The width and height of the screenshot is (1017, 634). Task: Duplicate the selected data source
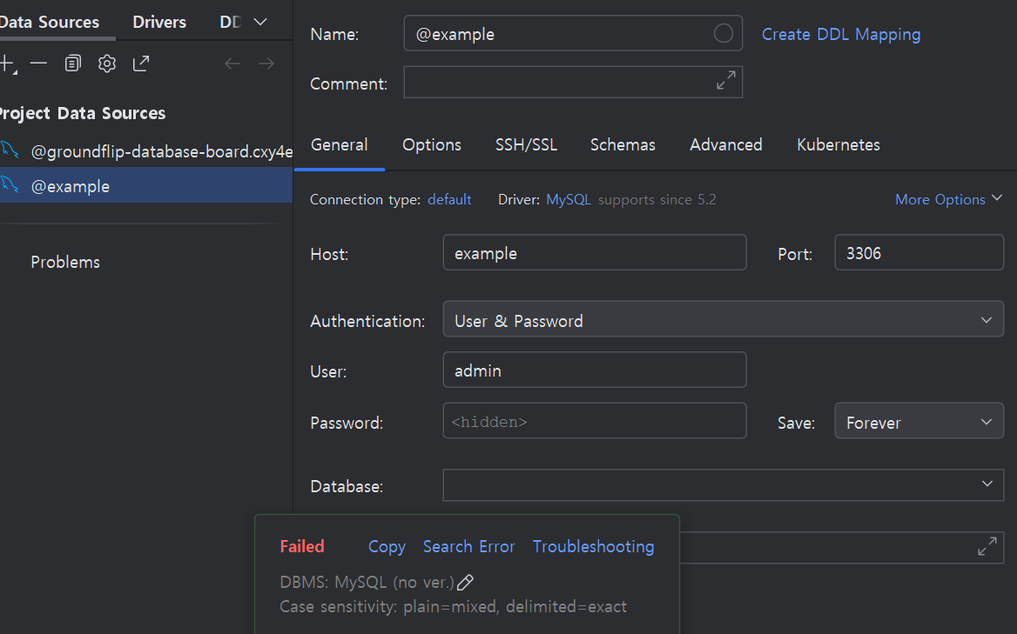coord(72,63)
